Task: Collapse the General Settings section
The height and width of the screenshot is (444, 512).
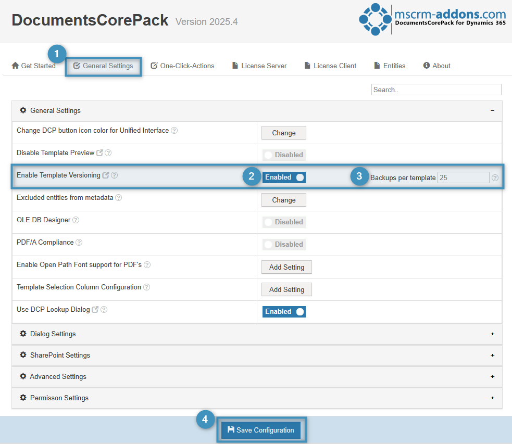Action: tap(492, 111)
